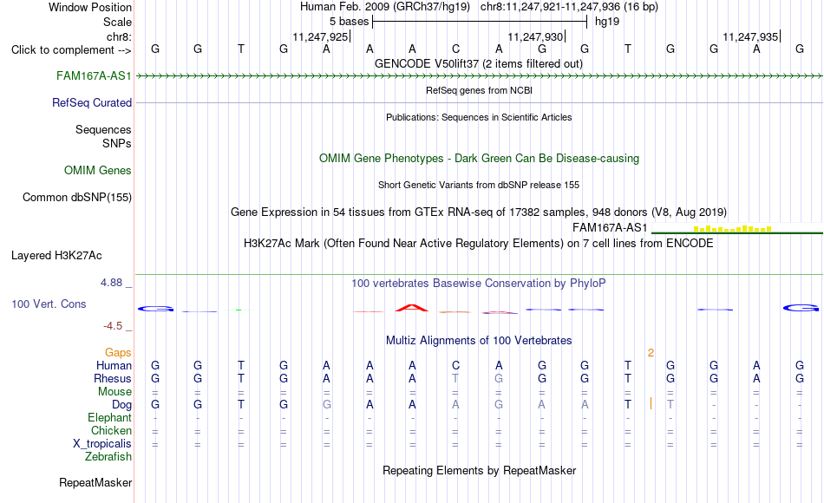Select the Chicken species row label

tap(111, 430)
